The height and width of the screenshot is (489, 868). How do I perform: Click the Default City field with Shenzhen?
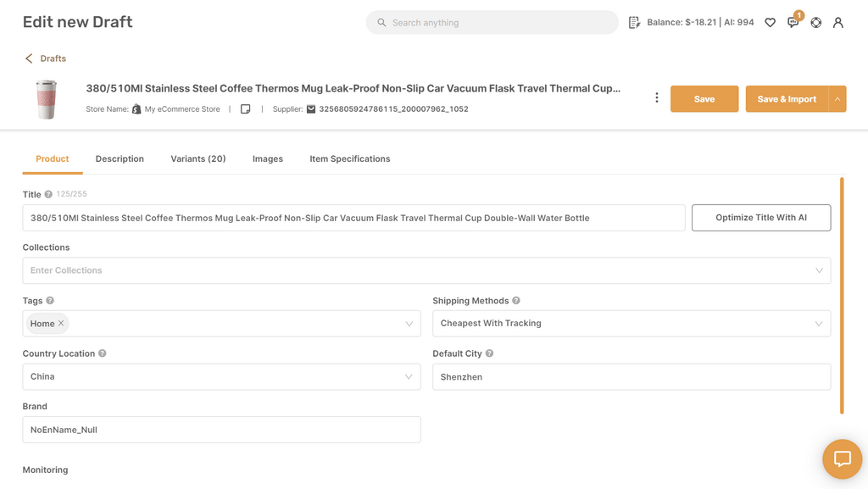pyautogui.click(x=631, y=376)
